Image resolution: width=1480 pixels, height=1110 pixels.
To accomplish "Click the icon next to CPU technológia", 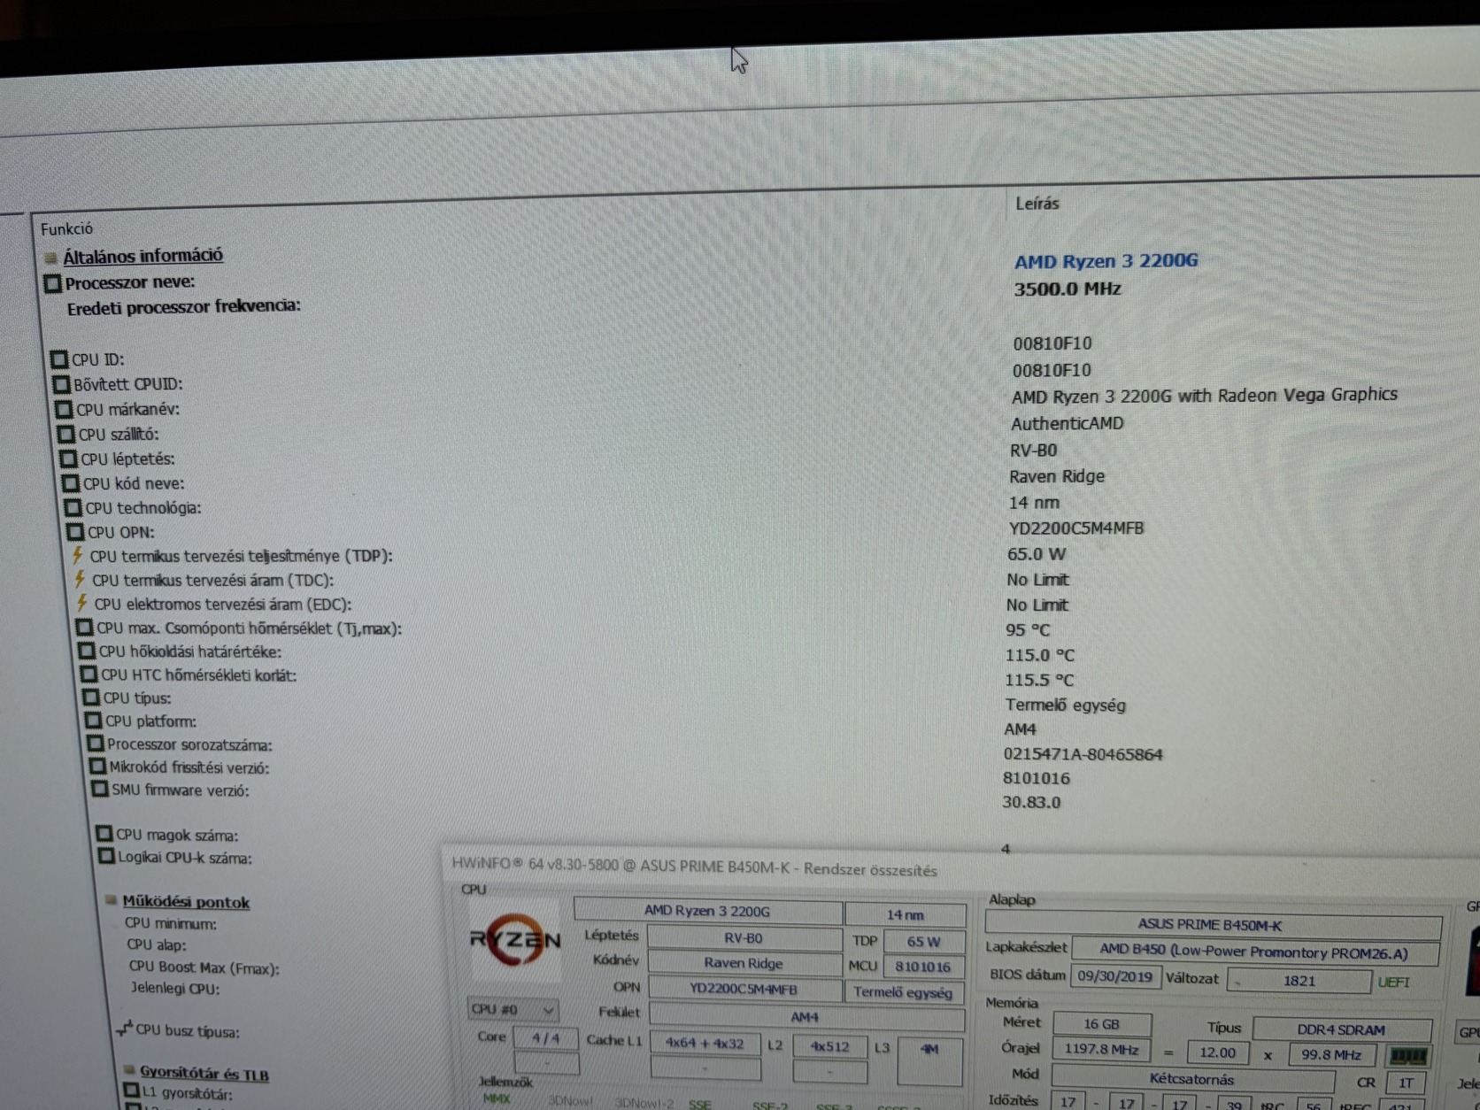I will 73,508.
